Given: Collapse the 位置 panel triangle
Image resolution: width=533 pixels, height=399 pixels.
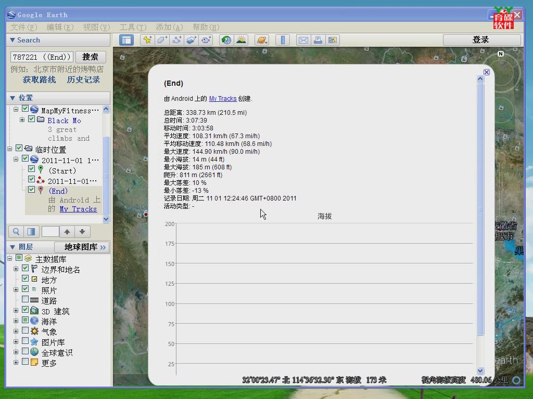Looking at the screenshot, I should point(12,98).
